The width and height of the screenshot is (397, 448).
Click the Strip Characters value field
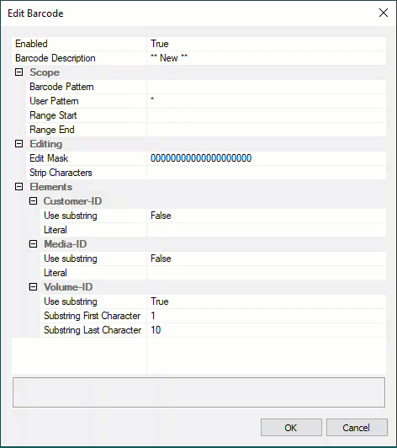pos(267,173)
